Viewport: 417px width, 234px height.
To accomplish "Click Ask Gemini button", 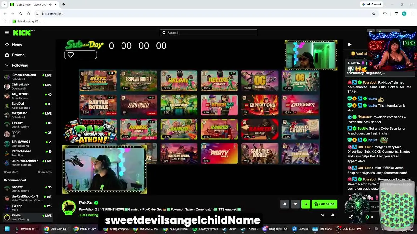I will 371,4.
